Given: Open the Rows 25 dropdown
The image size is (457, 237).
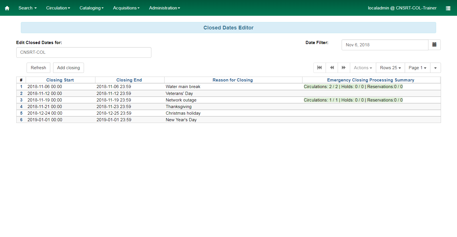Looking at the screenshot, I should point(390,68).
